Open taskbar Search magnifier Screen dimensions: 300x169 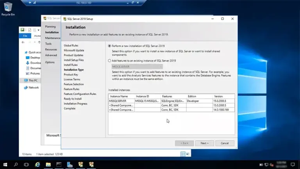pos(16,165)
